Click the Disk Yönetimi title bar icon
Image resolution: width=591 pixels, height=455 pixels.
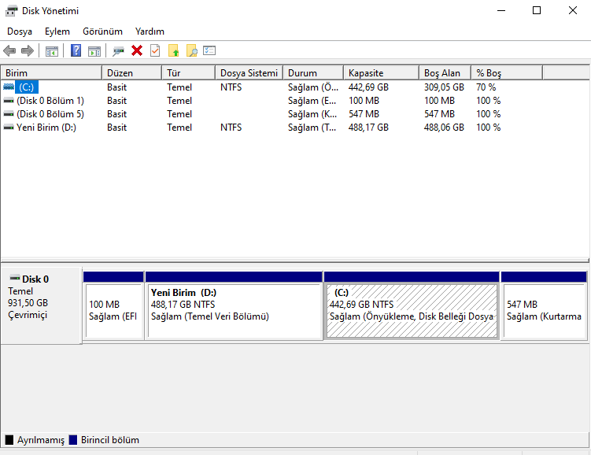coord(11,11)
